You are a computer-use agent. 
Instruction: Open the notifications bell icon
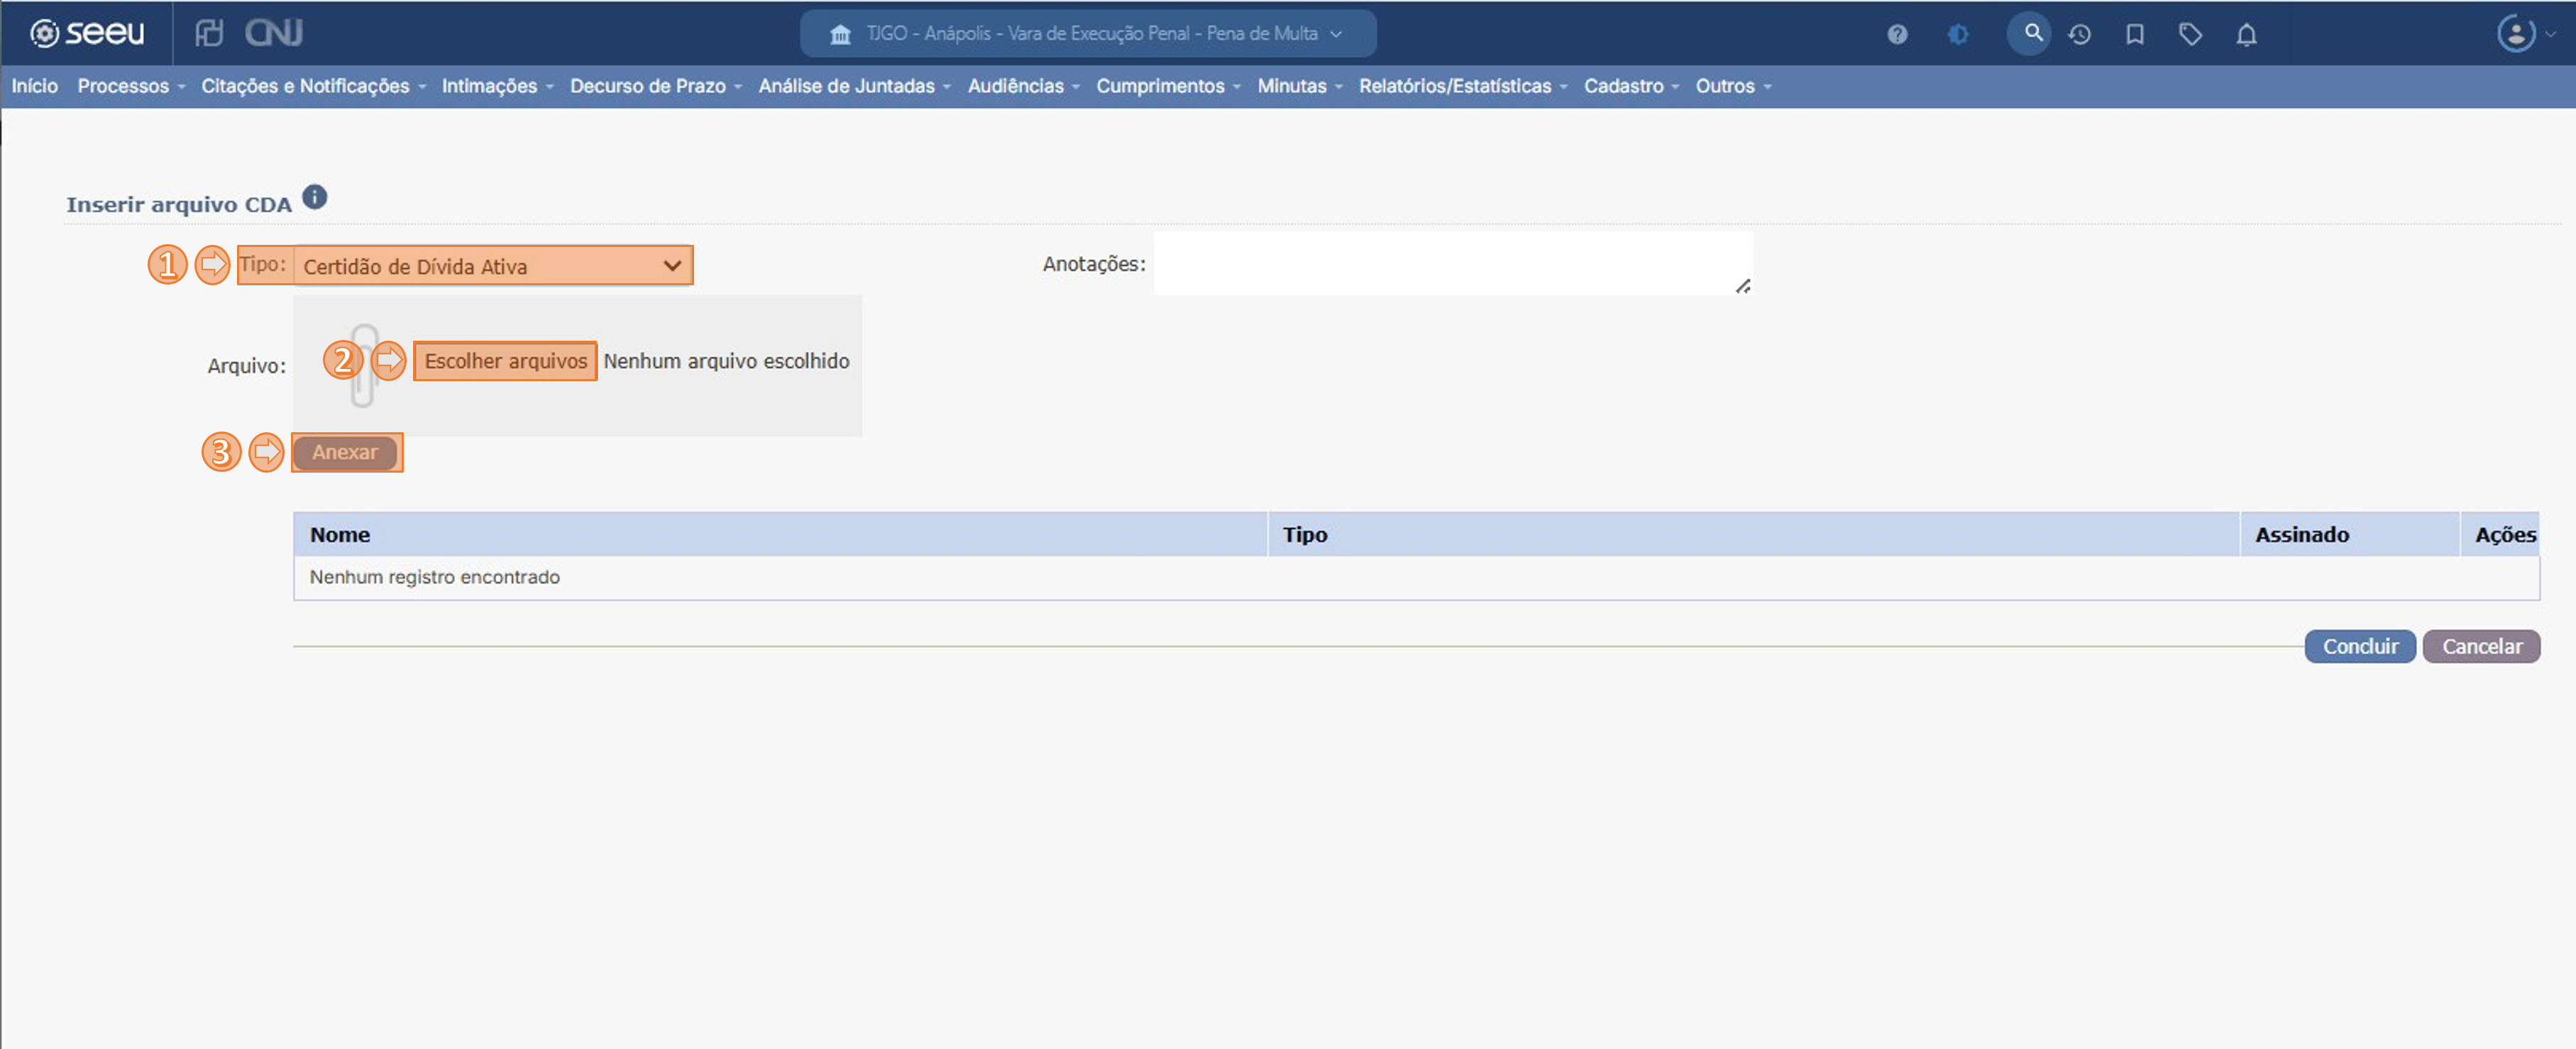coord(2246,35)
